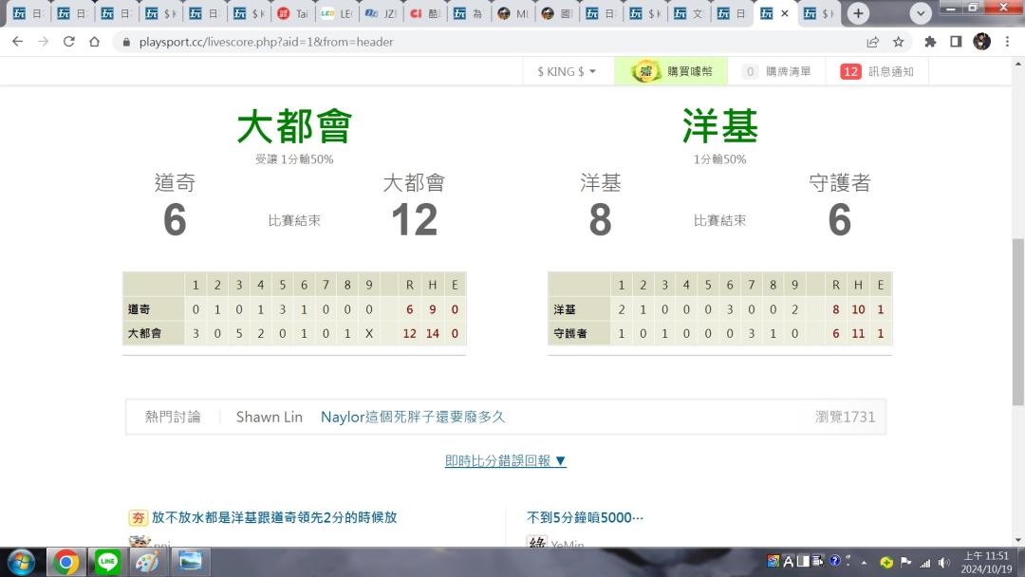Expand the tab search dropdown

click(x=921, y=13)
